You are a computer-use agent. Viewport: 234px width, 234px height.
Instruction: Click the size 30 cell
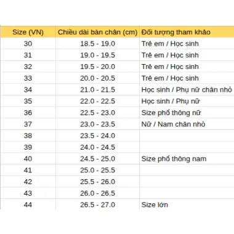point(28,44)
